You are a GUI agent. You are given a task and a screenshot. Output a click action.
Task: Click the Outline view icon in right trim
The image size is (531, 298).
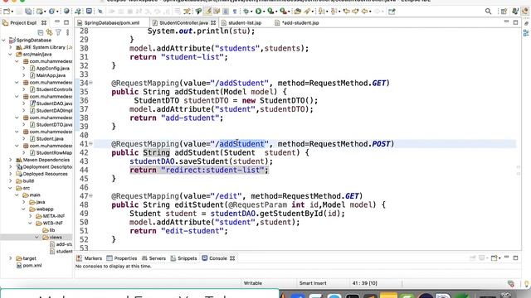coord(526,33)
